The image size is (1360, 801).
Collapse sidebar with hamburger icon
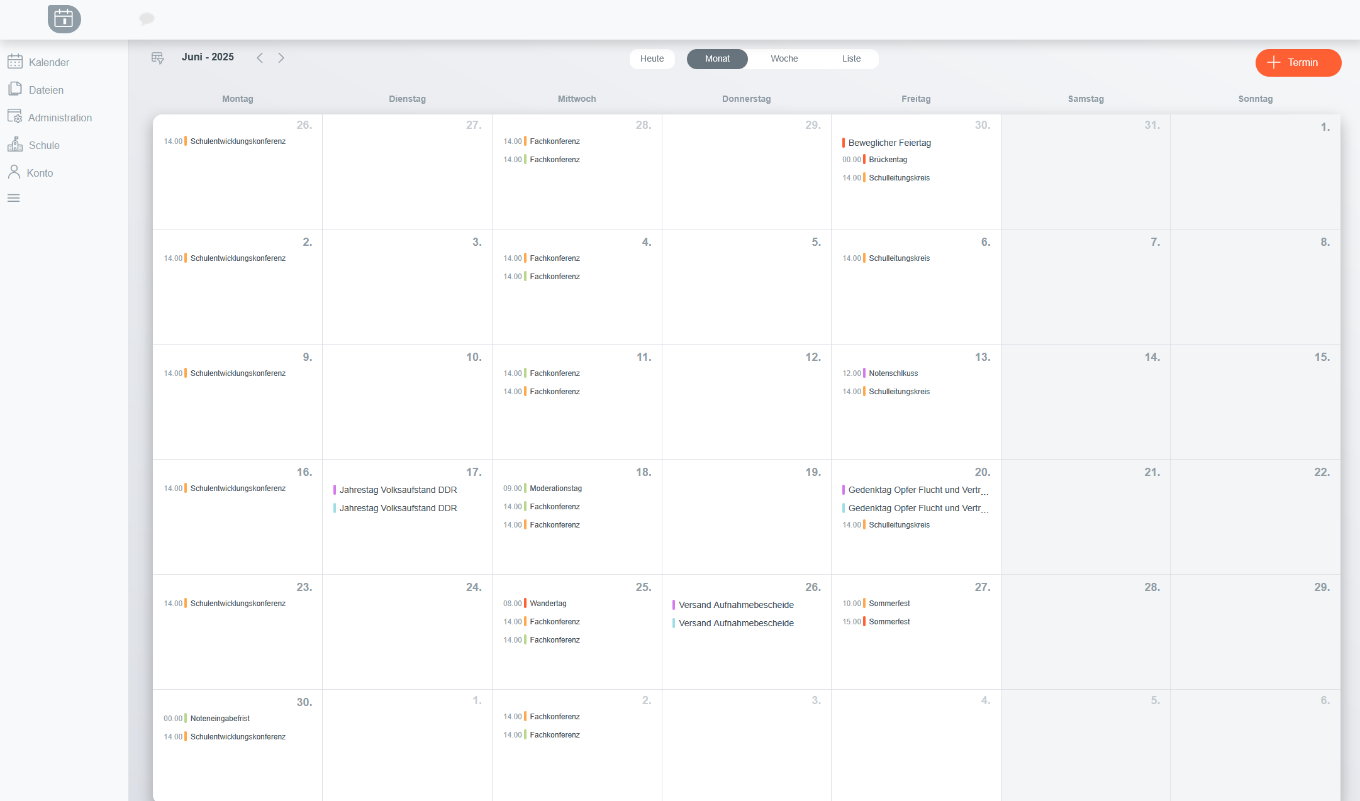click(x=14, y=198)
